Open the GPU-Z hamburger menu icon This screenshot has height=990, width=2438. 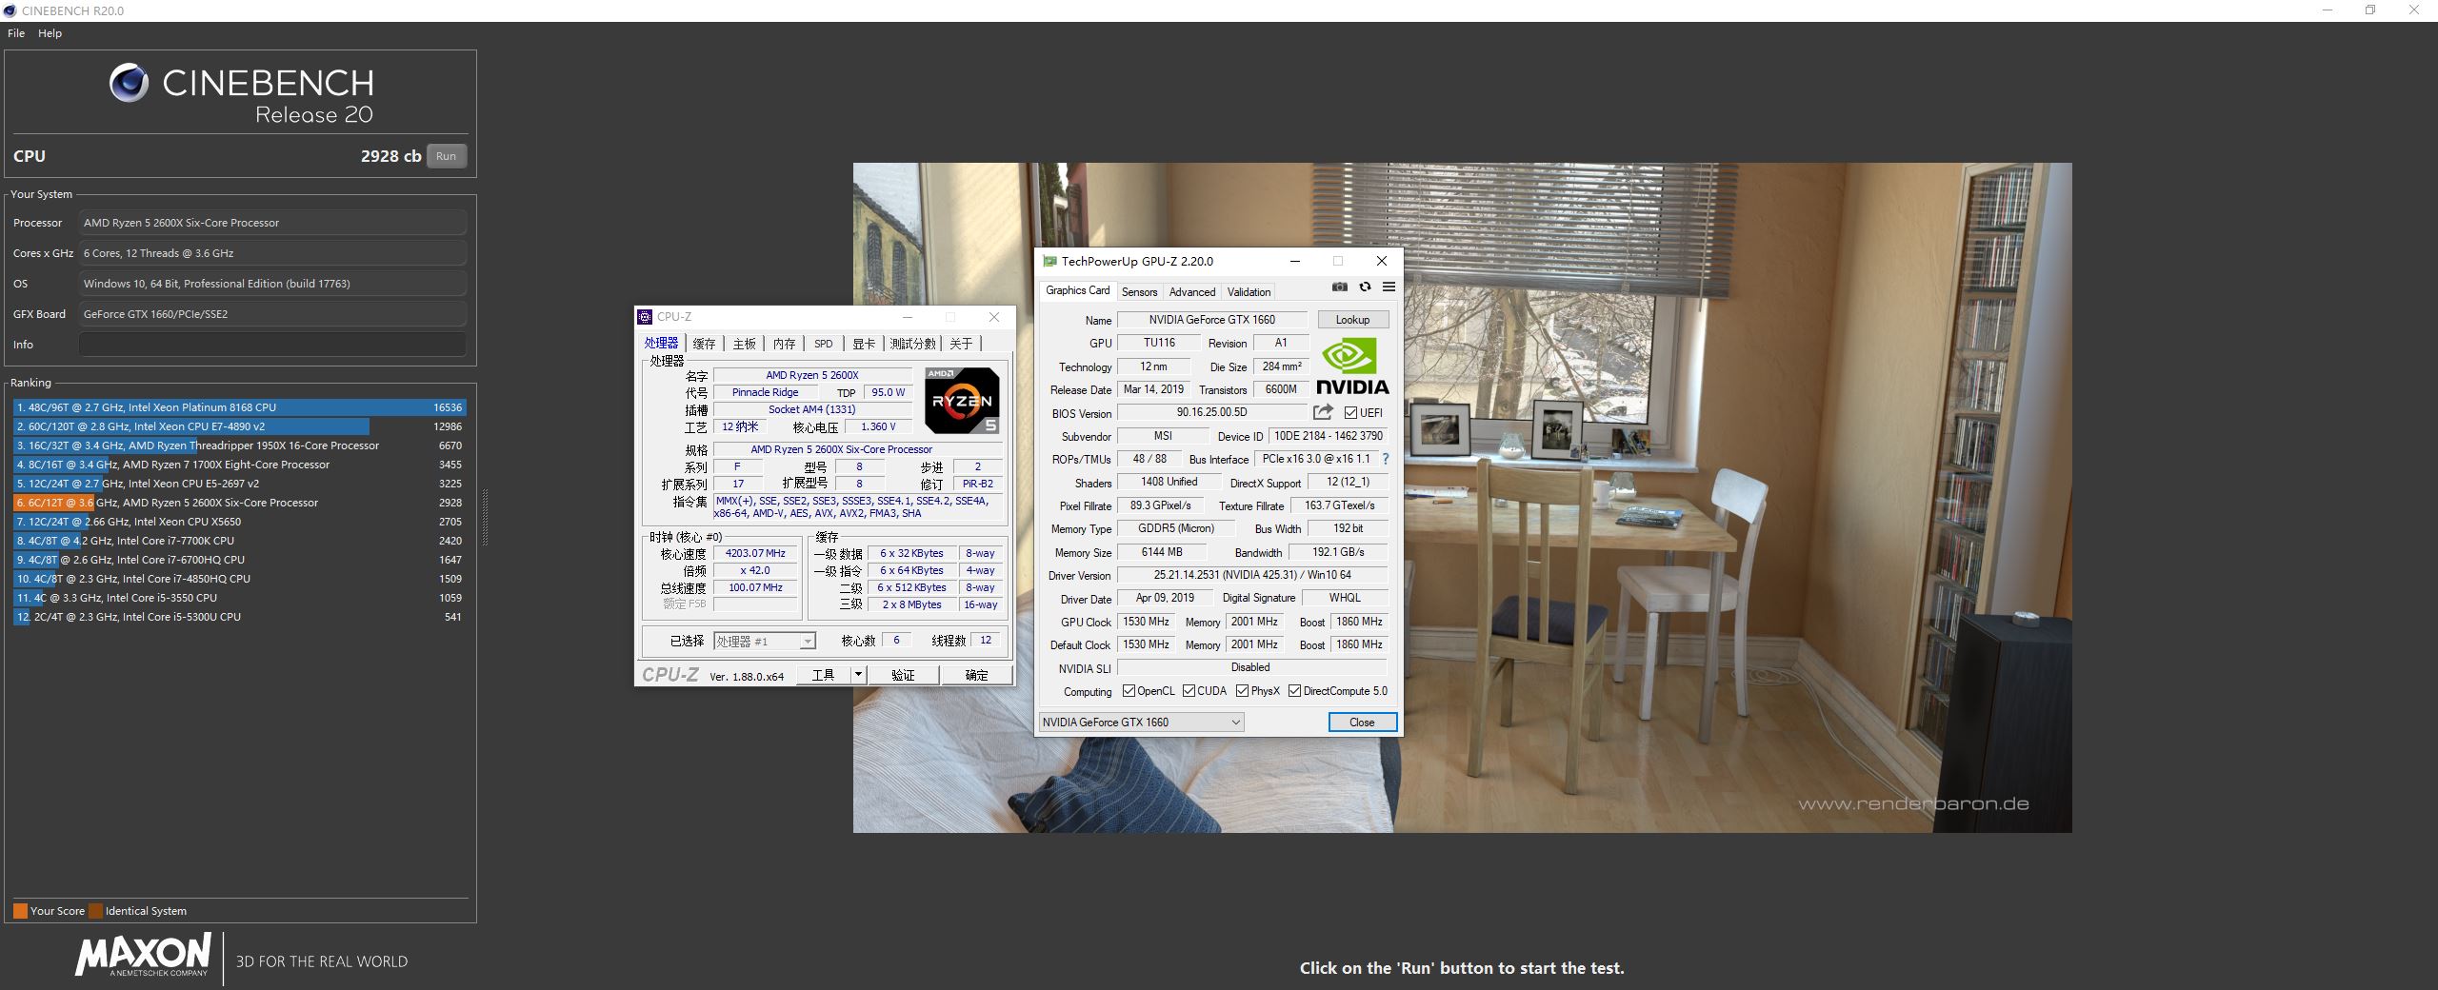coord(1389,287)
